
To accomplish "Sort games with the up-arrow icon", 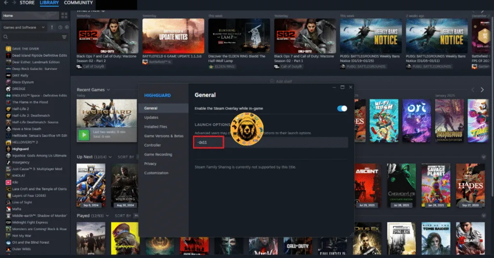I will pyautogui.click(x=52, y=27).
